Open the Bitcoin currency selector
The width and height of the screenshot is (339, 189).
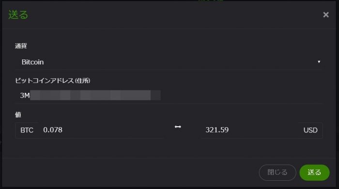tap(169, 62)
